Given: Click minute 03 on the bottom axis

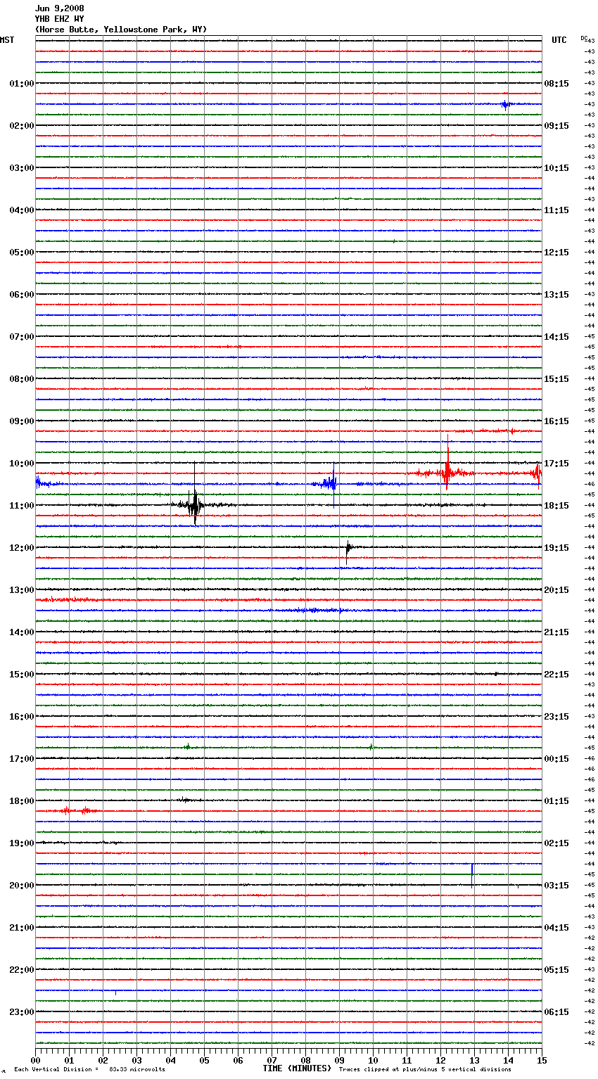Looking at the screenshot, I should click(137, 1060).
